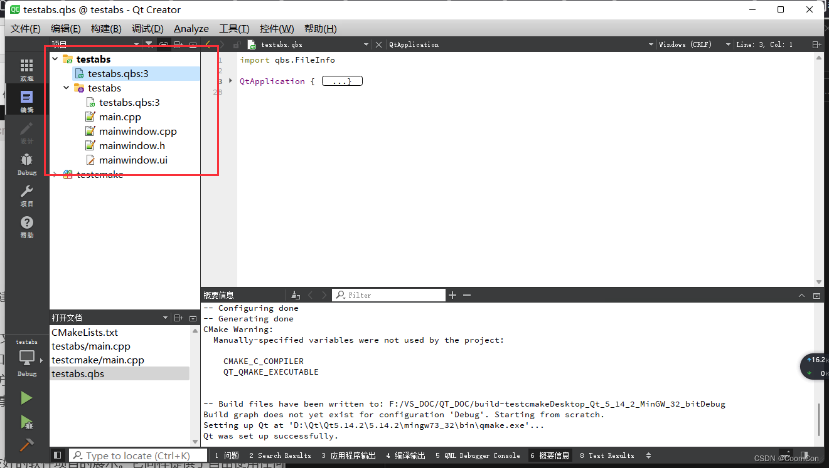Click the Type to locate search field

pos(138,455)
